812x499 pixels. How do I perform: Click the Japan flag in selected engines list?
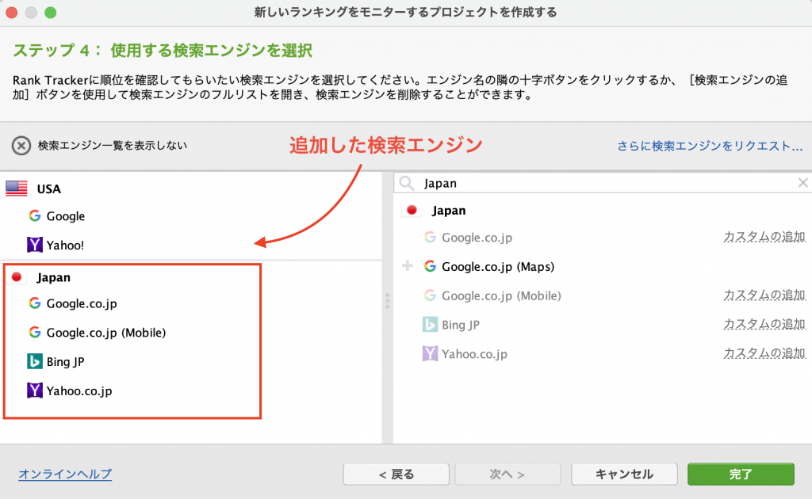tap(17, 277)
